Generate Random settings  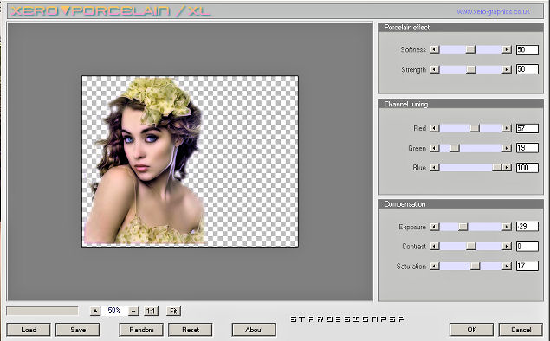(141, 330)
